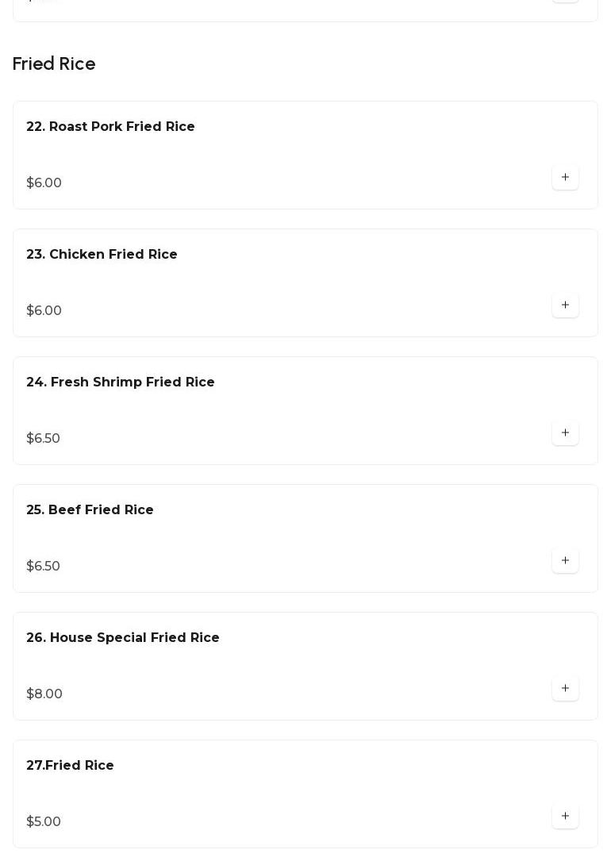Open 24. Fresh Shrimp Fried Rice details
611x861 pixels.
tap(121, 382)
